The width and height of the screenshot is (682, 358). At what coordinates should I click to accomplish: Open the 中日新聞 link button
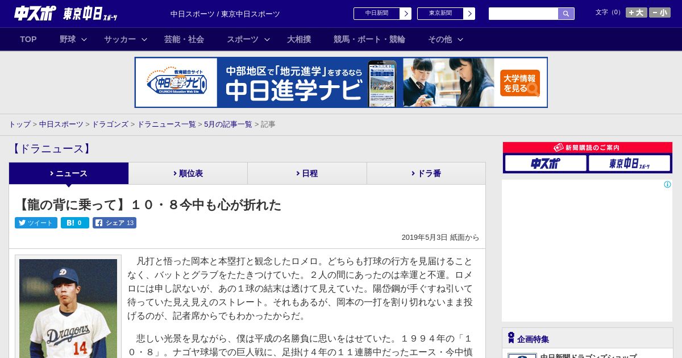(377, 14)
